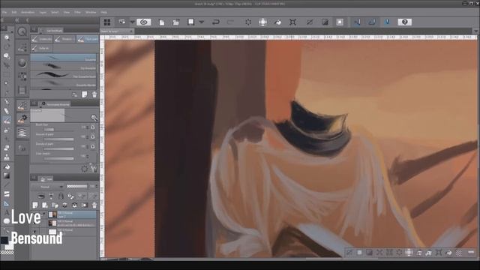Toggle Snap to ruler
The width and height of the screenshot is (480, 270).
357,22
